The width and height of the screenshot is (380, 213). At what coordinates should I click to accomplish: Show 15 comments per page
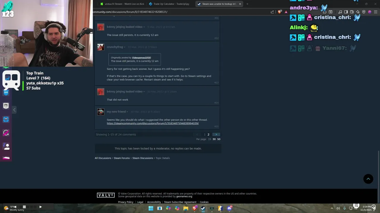pos(210,139)
